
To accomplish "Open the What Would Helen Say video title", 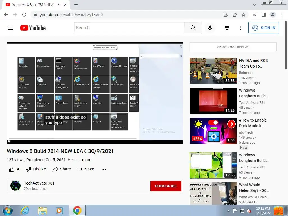I will [x=254, y=188].
